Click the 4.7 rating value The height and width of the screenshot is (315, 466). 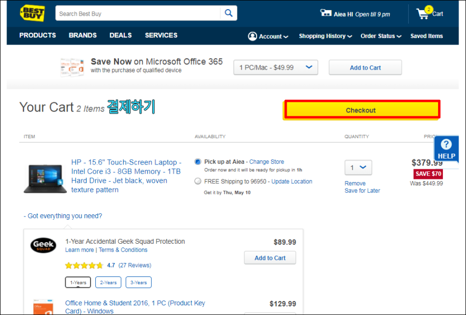pos(111,265)
